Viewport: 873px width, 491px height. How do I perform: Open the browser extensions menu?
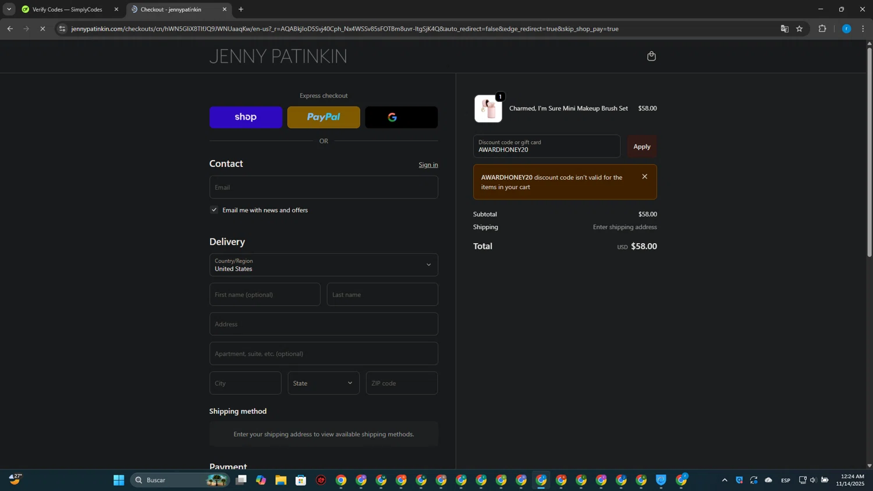[822, 29]
